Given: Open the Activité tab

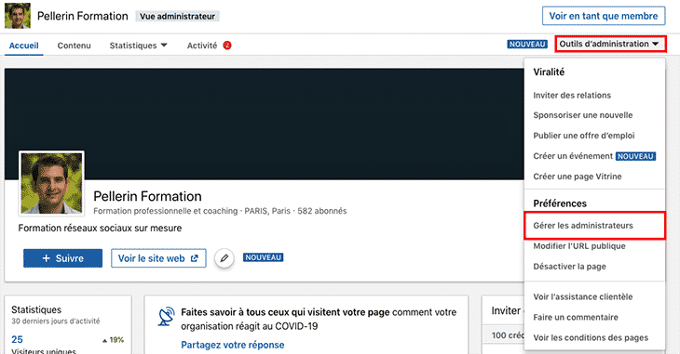Looking at the screenshot, I should [x=201, y=46].
